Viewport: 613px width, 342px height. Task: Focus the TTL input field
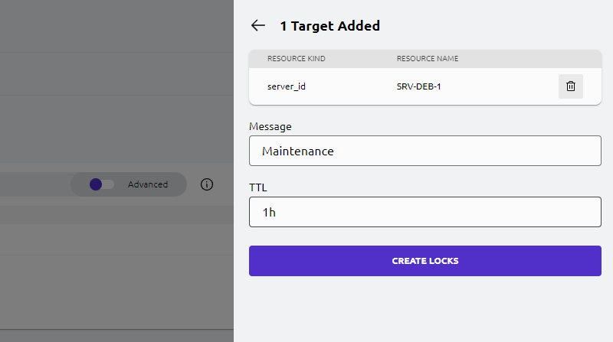coord(425,212)
